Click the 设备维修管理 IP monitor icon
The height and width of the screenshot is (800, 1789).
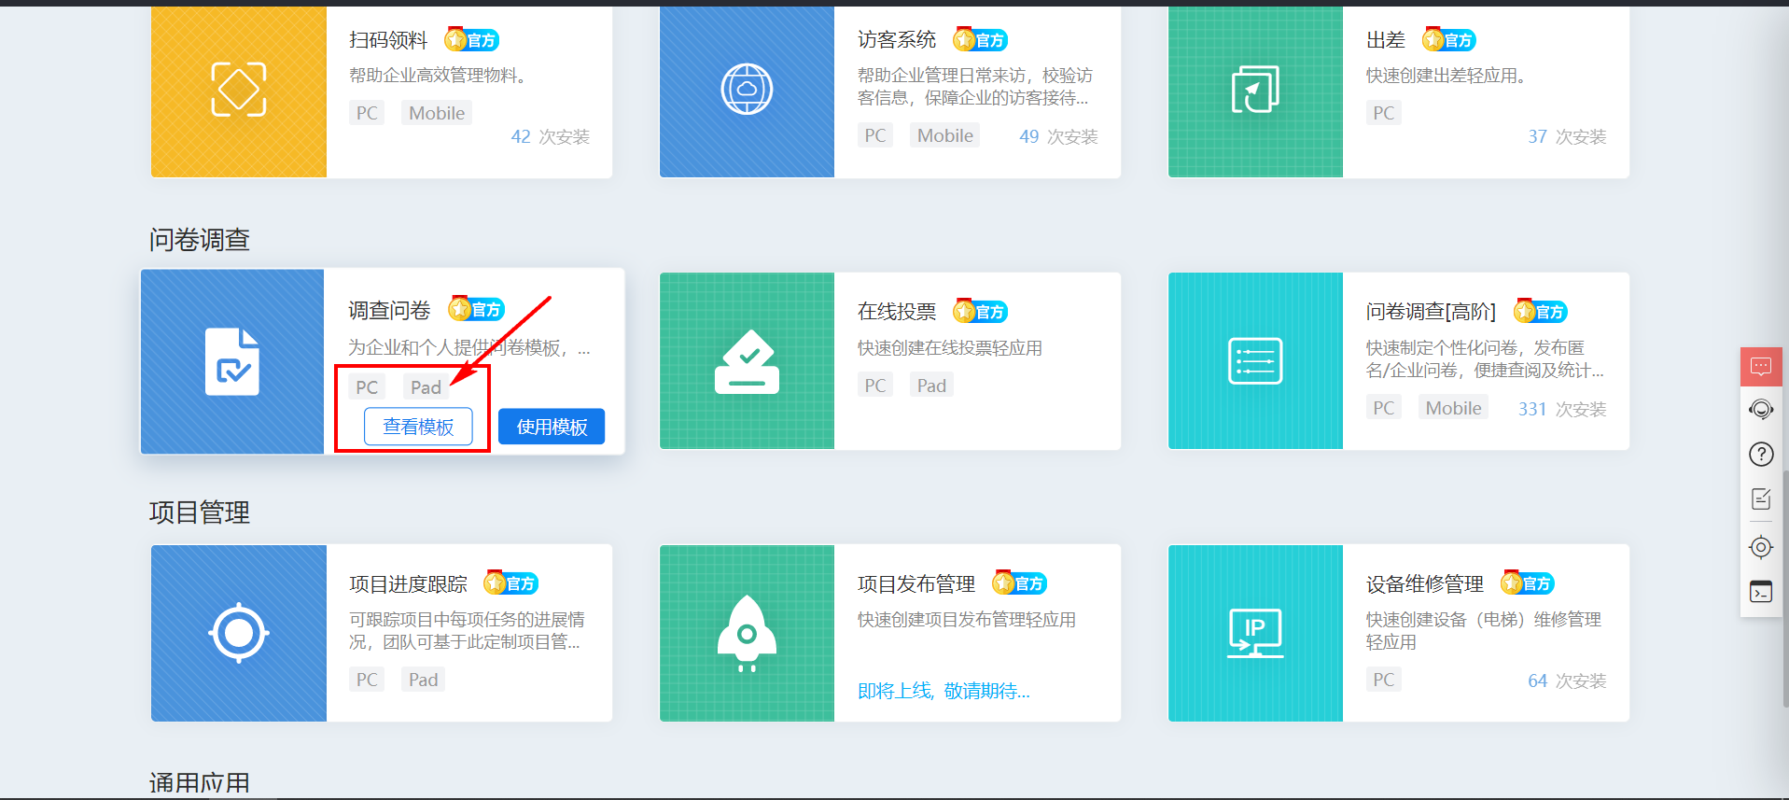click(1255, 633)
